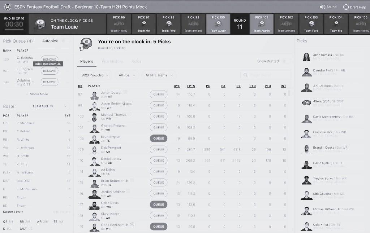Sort players by PTD column
Image resolution: width=370 pixels, height=233 pixels.
(x=253, y=86)
